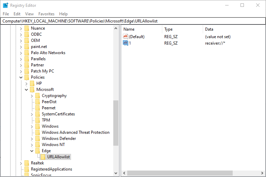Click the Parallels folder icon

pos(27,59)
